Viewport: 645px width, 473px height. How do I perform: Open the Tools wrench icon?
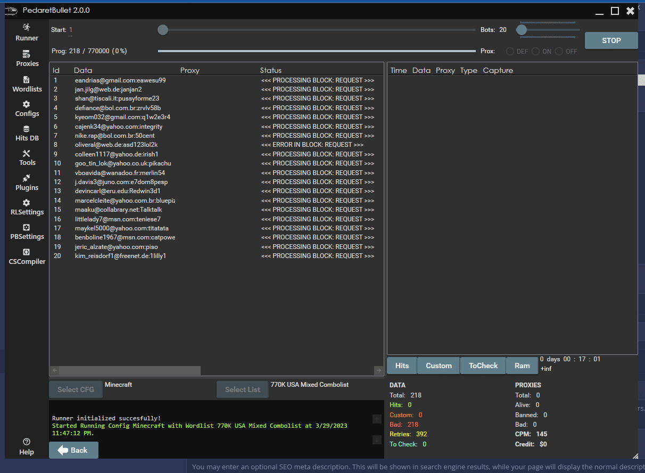point(27,154)
